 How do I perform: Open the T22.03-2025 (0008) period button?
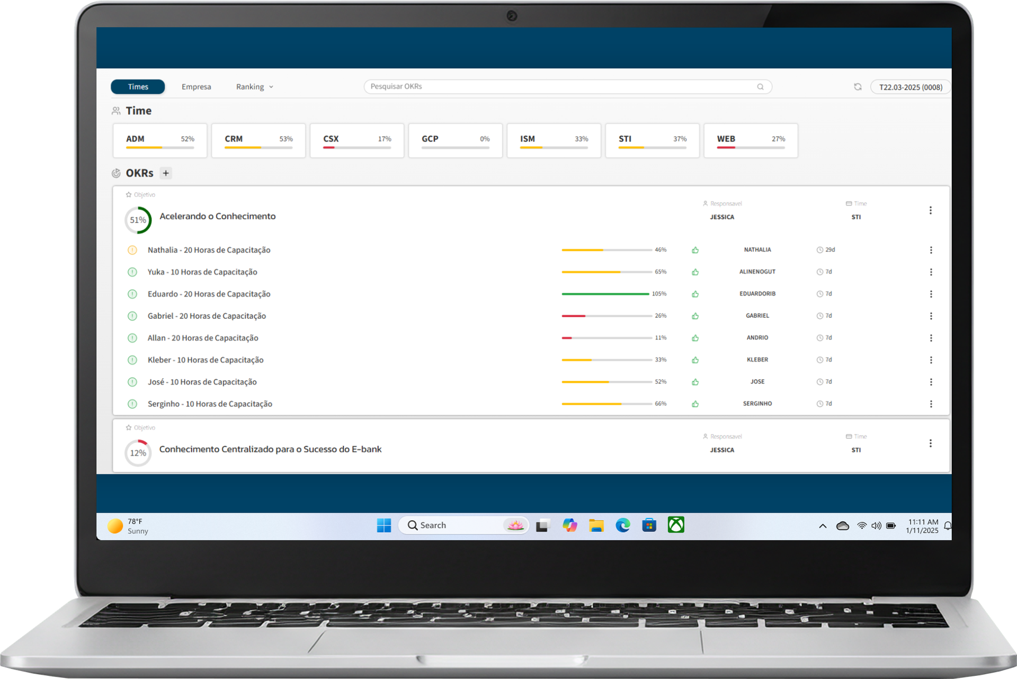point(910,87)
